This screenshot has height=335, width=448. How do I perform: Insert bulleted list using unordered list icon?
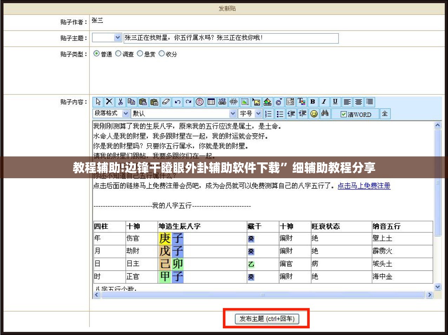click(x=280, y=114)
